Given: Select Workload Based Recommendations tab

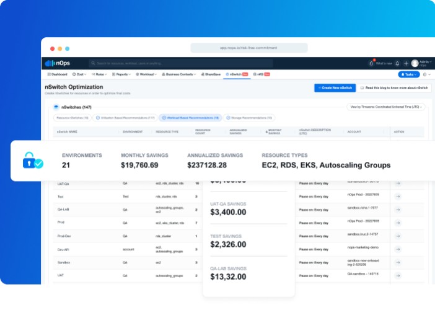Looking at the screenshot, I should [x=190, y=118].
